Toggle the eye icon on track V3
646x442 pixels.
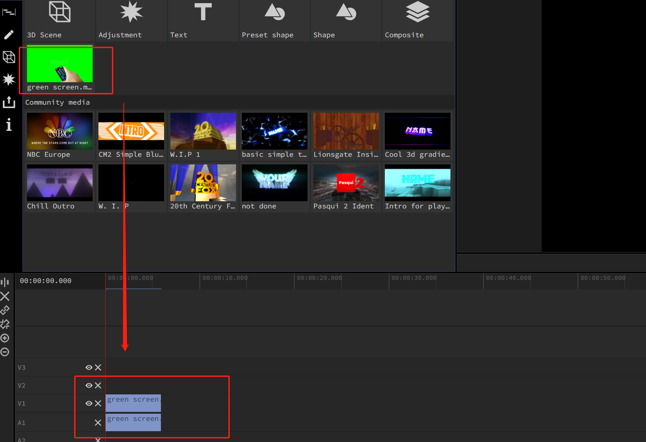click(x=89, y=367)
